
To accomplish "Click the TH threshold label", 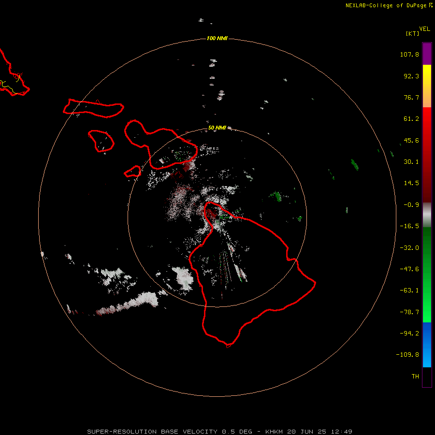I will click(x=415, y=376).
